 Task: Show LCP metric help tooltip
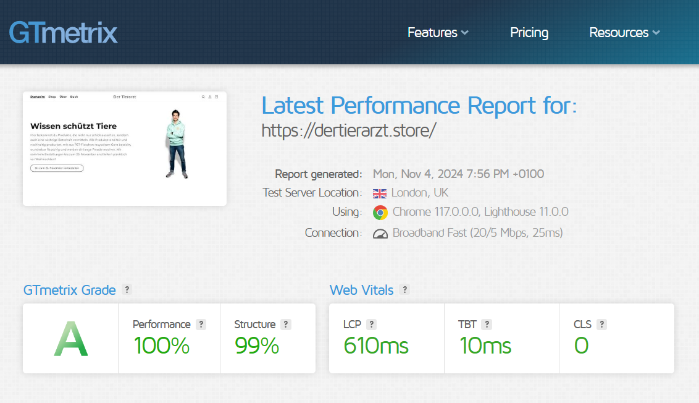[371, 325]
